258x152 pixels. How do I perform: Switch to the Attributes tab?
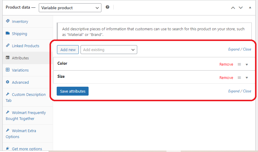20,58
